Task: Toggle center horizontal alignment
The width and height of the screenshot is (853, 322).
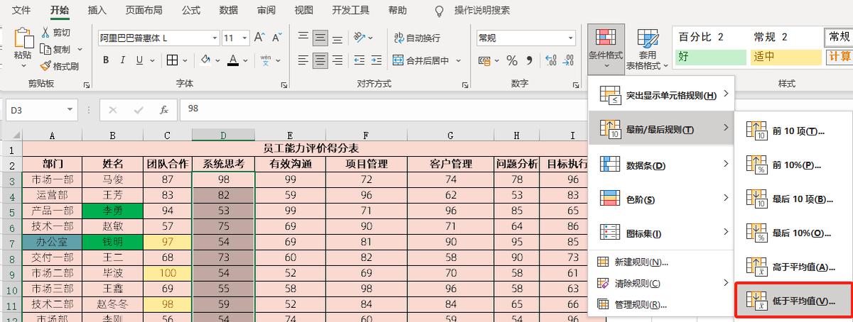Action: coord(321,60)
